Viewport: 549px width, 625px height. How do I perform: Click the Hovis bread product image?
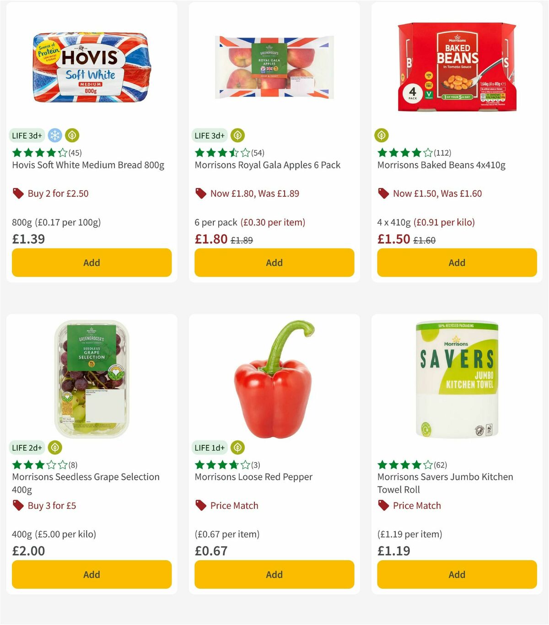[x=91, y=69]
